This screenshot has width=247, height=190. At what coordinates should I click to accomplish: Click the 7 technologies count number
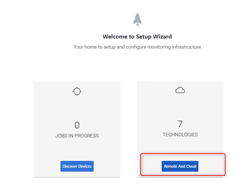[180, 124]
